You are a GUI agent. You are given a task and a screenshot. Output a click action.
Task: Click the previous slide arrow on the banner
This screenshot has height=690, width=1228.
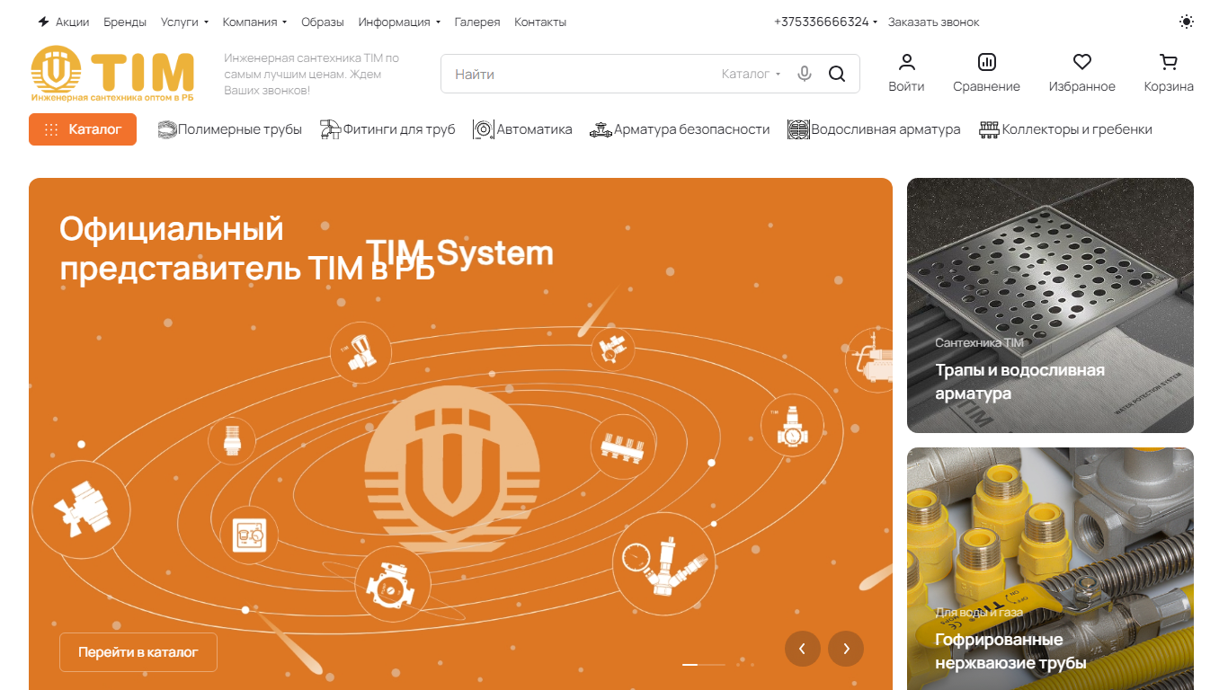pos(803,649)
